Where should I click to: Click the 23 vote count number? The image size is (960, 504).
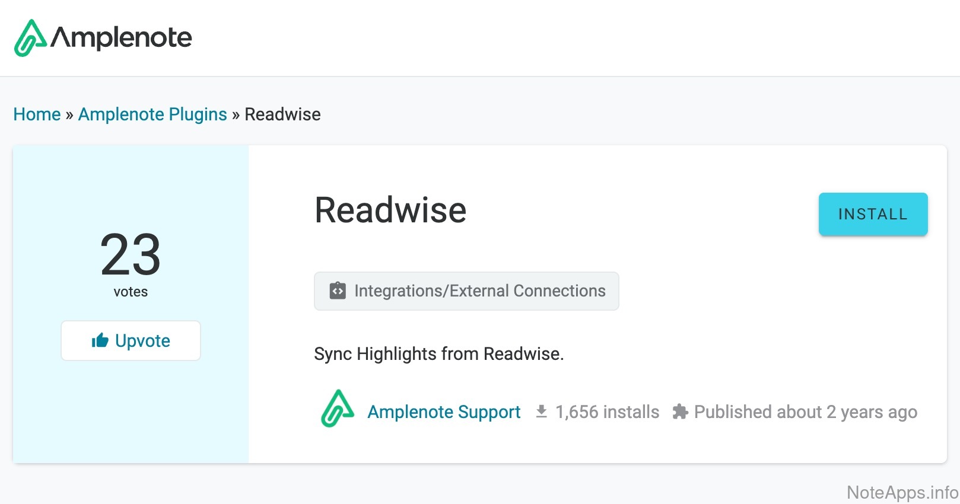click(x=131, y=255)
